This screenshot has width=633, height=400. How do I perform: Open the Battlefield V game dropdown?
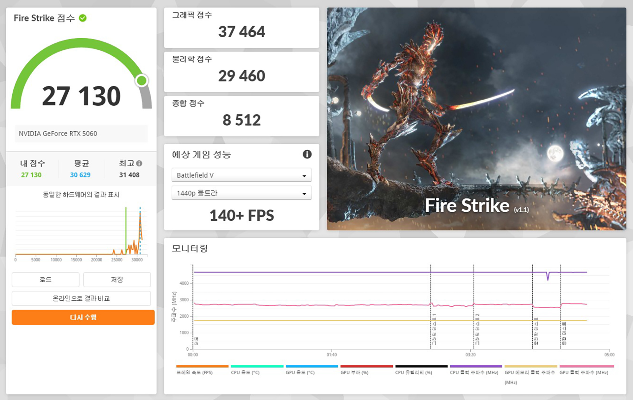(x=241, y=175)
